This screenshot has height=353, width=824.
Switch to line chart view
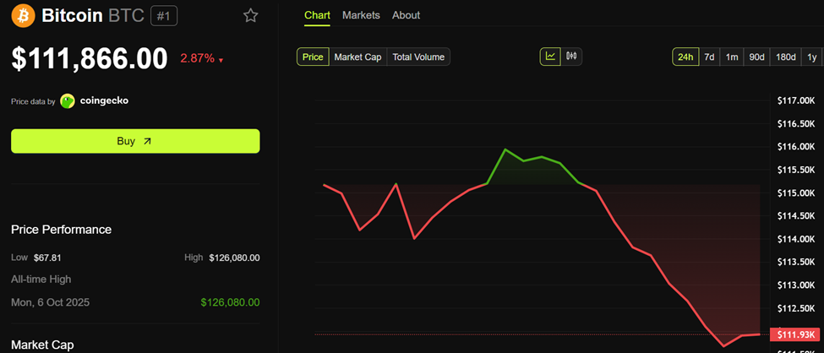click(550, 57)
